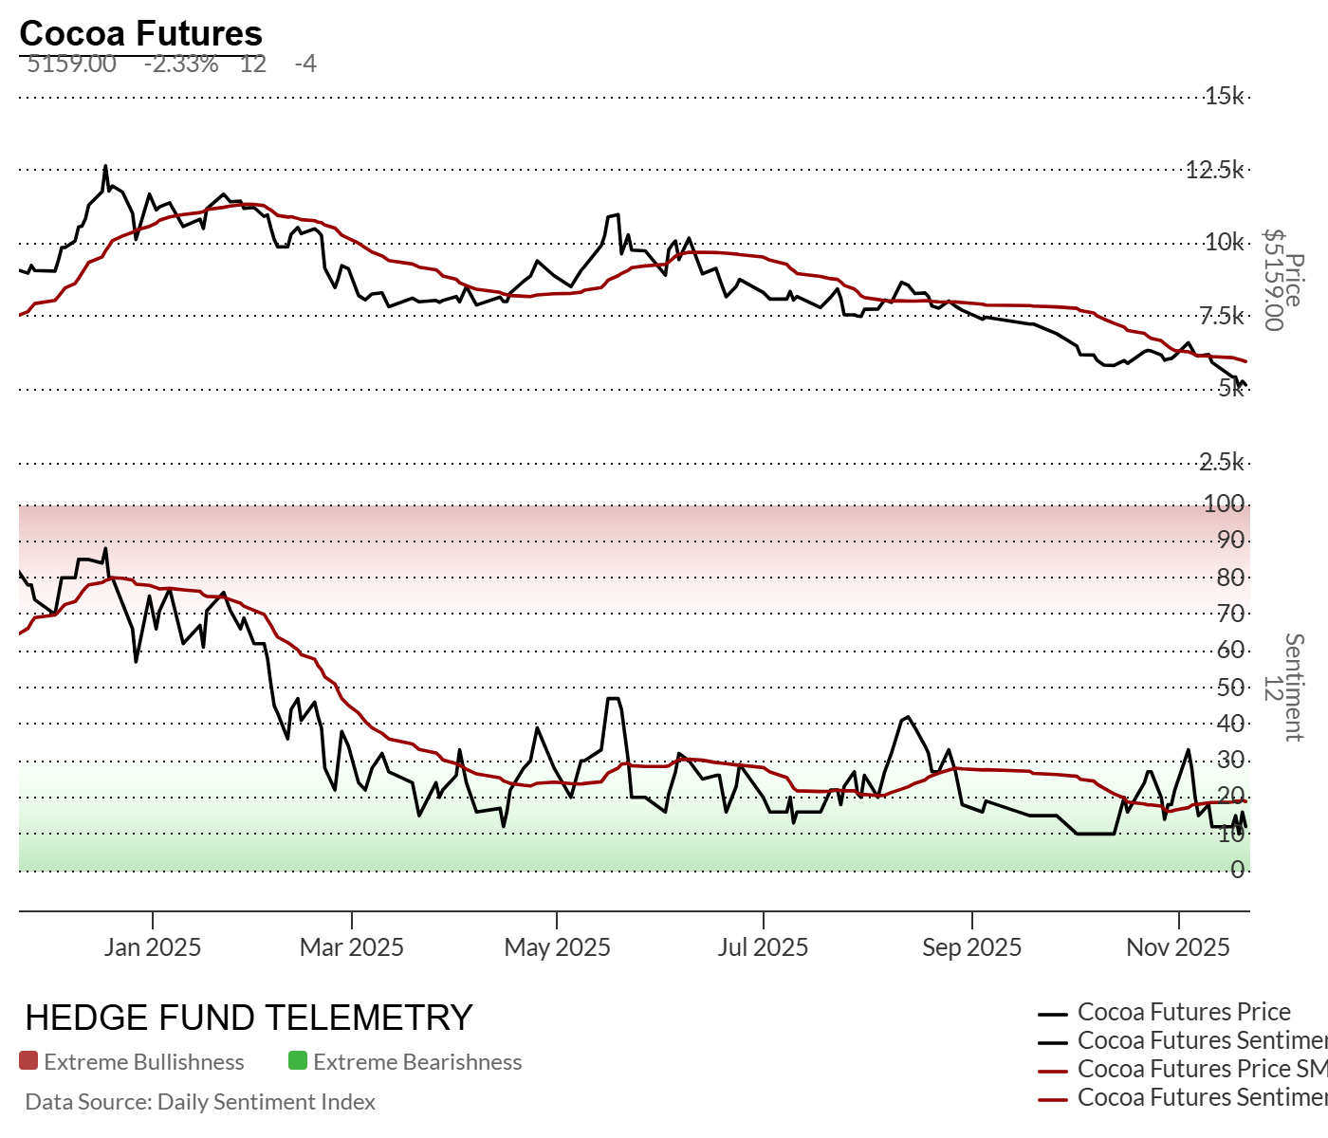Click the 5159.00 price value in header

[x=71, y=64]
